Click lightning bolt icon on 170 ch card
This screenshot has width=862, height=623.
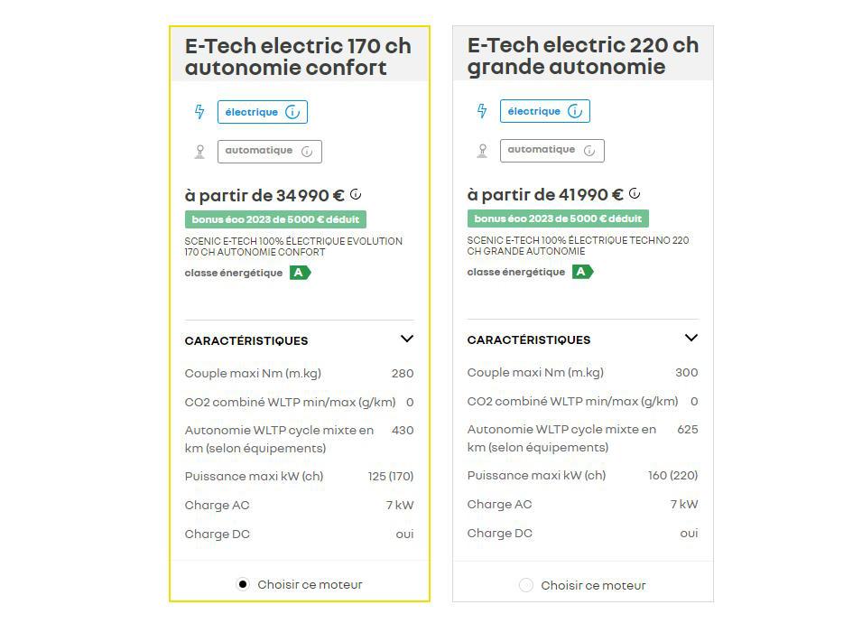pos(199,112)
